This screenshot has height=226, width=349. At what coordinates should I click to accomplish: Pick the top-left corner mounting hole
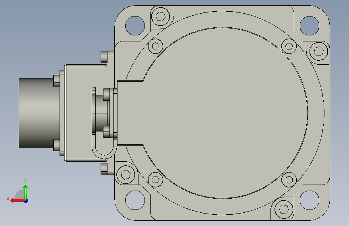135,26
